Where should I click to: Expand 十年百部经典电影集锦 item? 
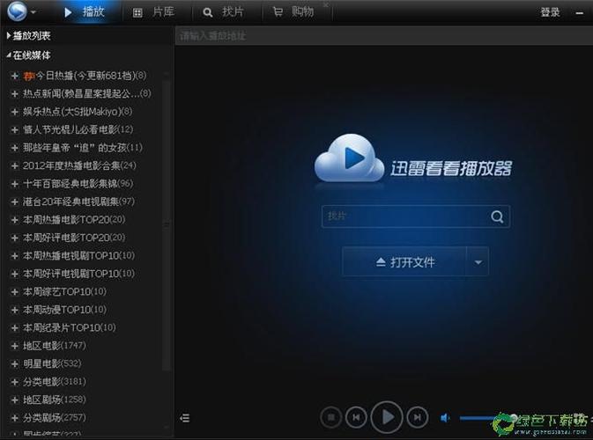point(15,184)
